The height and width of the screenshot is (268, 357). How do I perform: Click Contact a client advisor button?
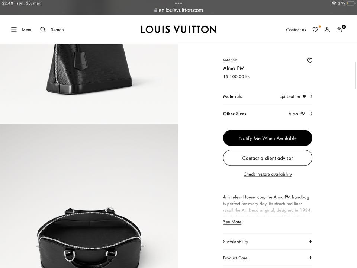pos(268,158)
